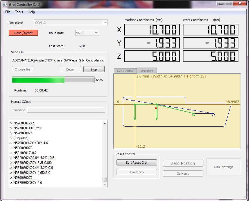This screenshot has height=201, width=249.
Task: Click log line N5370G00X30Y-4.6
Action: coord(28,183)
